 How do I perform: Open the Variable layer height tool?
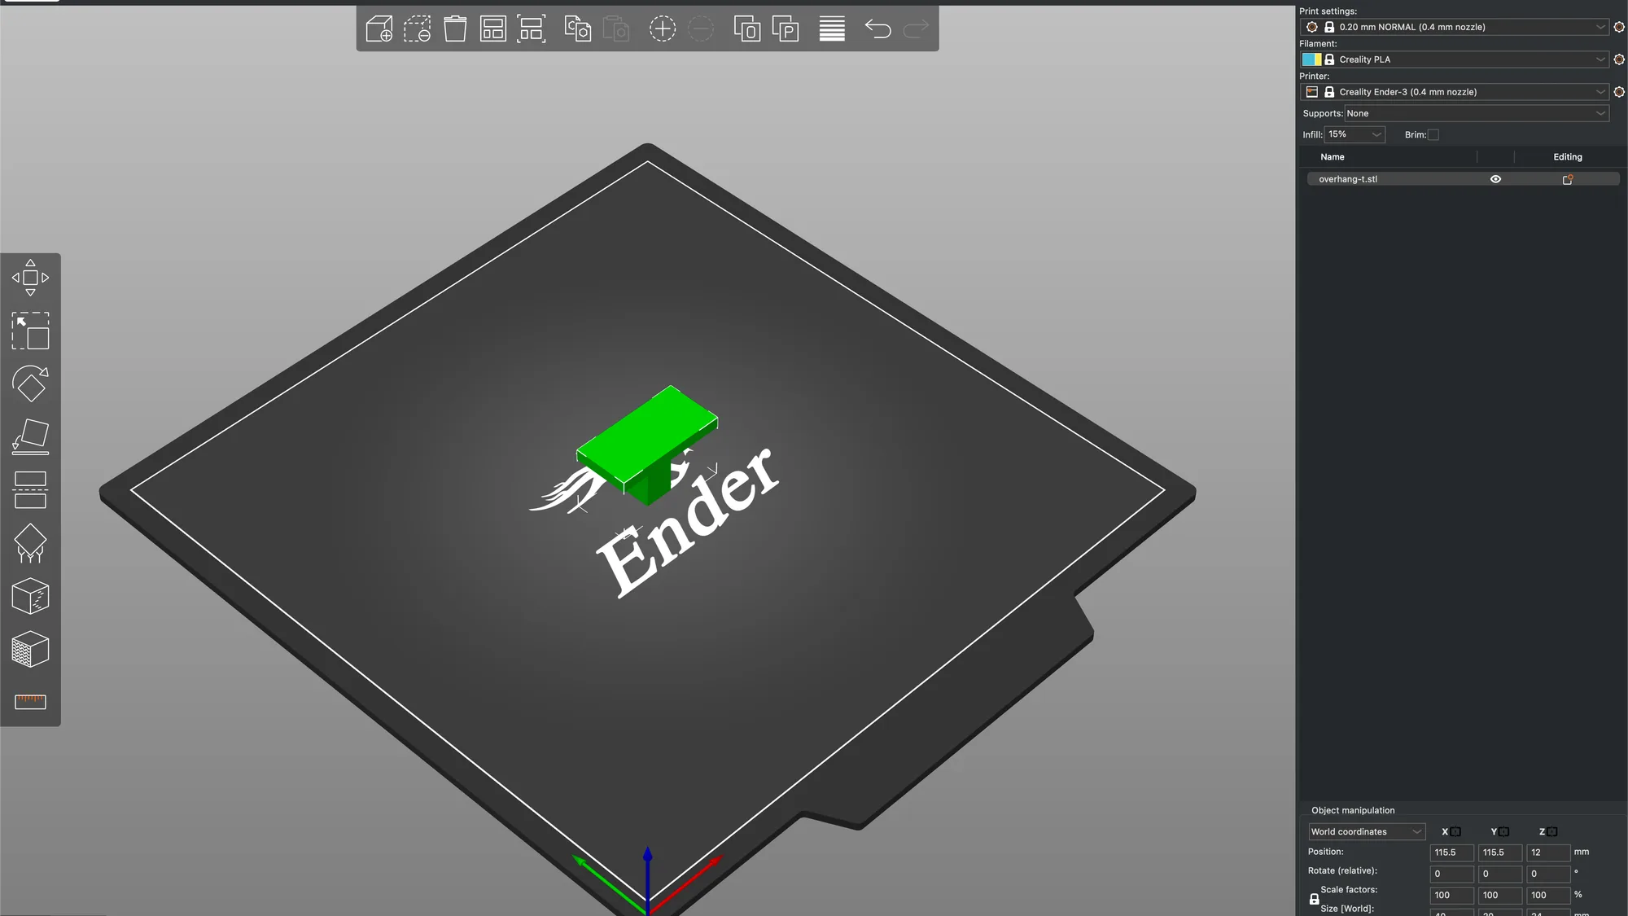pyautogui.click(x=832, y=29)
